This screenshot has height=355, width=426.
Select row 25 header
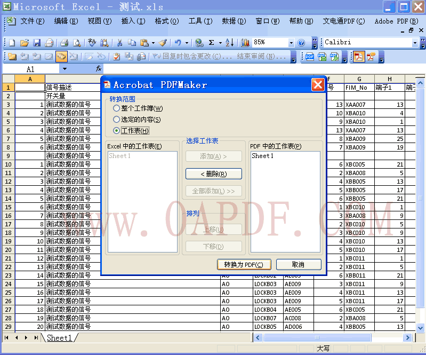(9, 293)
